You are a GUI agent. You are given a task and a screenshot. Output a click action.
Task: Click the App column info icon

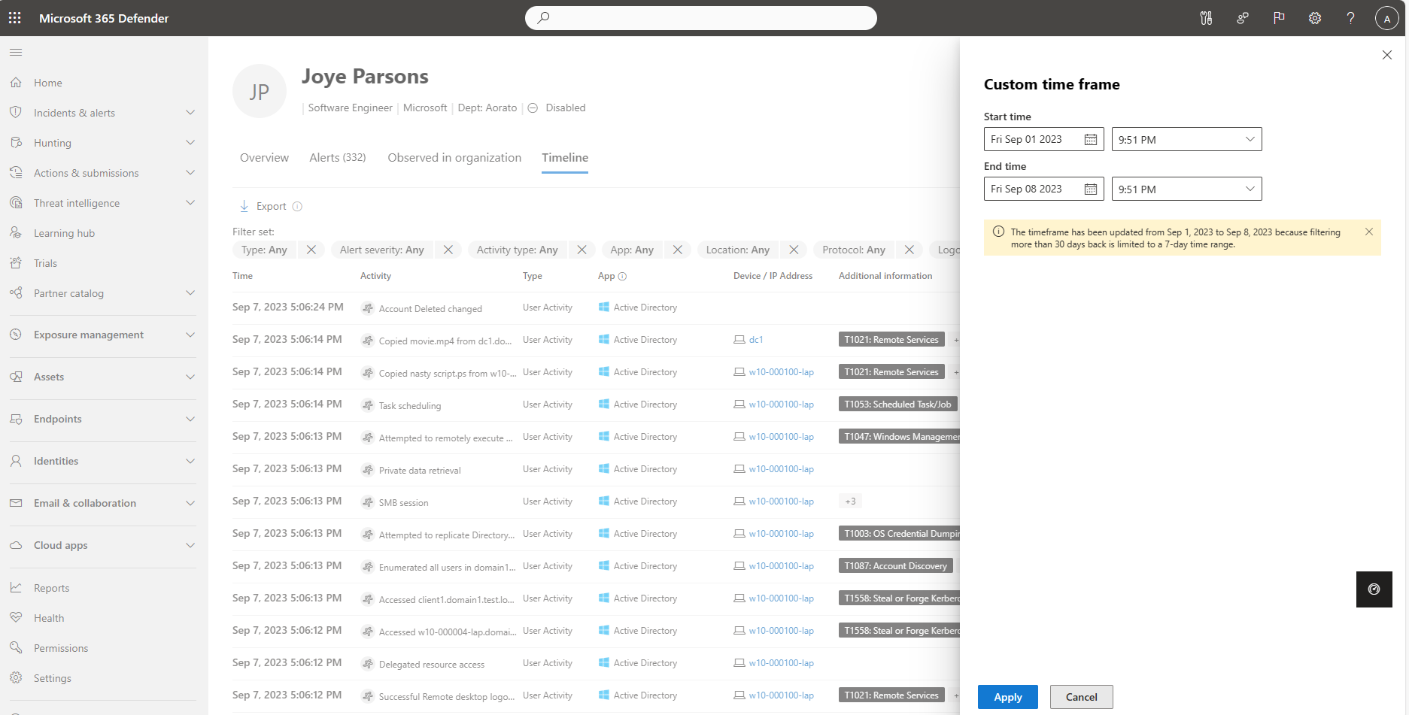622,277
